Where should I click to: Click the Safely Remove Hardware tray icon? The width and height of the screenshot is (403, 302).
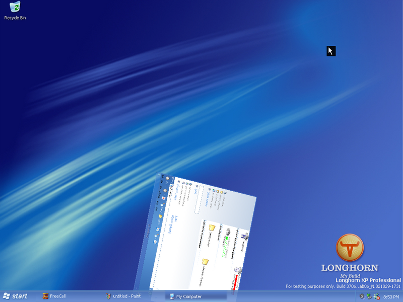coord(369,296)
